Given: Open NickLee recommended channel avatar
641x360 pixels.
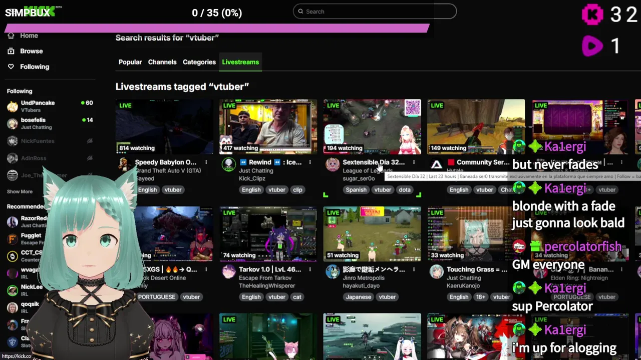Looking at the screenshot, I should (x=13, y=290).
